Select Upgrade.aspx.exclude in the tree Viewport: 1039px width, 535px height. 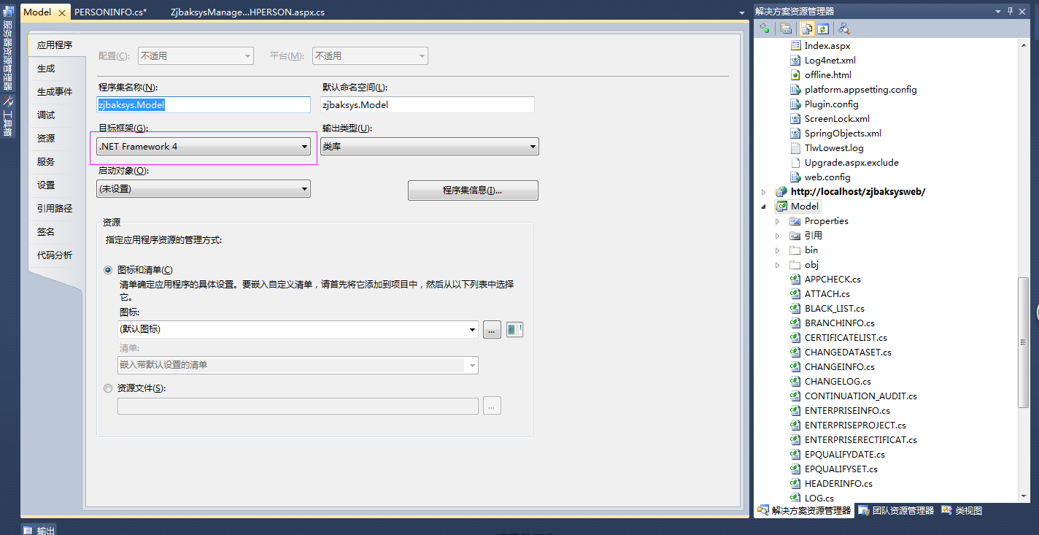click(x=851, y=162)
